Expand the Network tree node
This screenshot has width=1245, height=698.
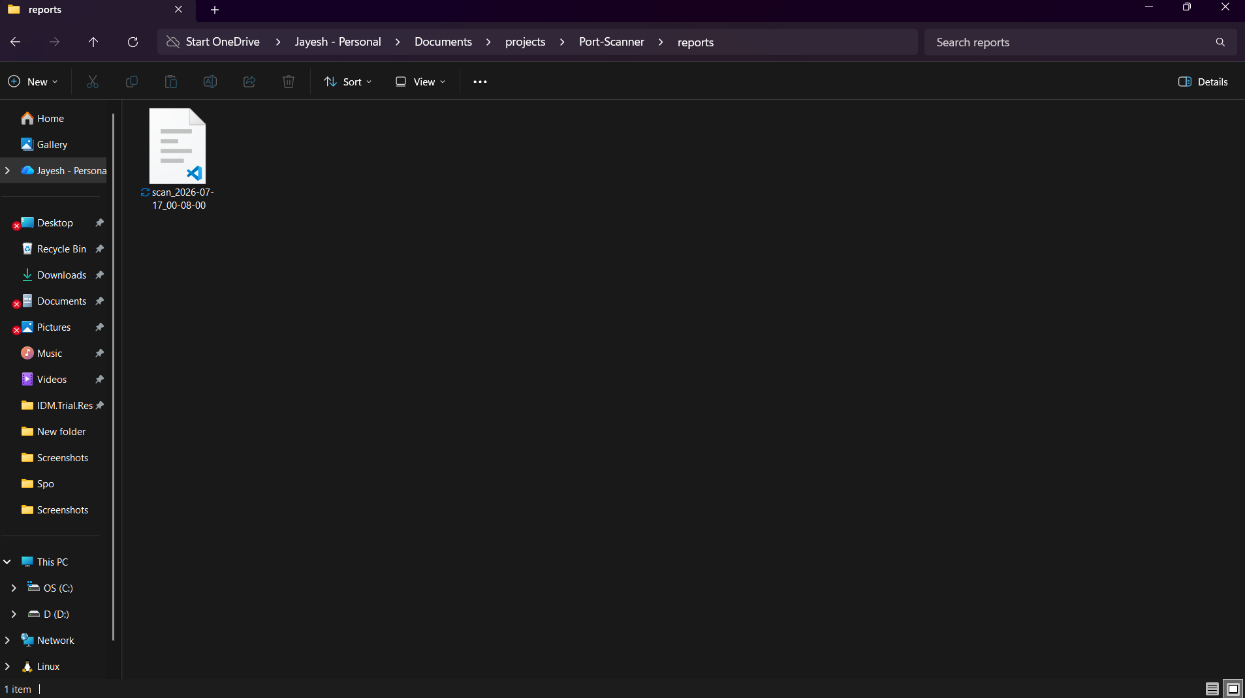coord(7,640)
